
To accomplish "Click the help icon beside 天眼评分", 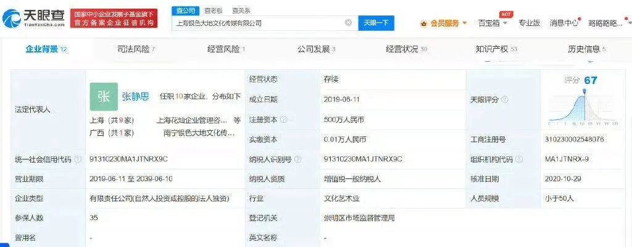I will click(505, 99).
